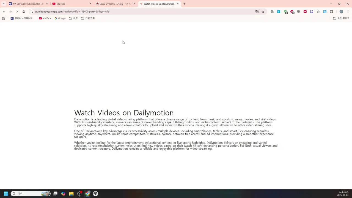Open the green shield extension with badge 2
Image resolution: width=352 pixels, height=198 pixels.
(x=285, y=12)
